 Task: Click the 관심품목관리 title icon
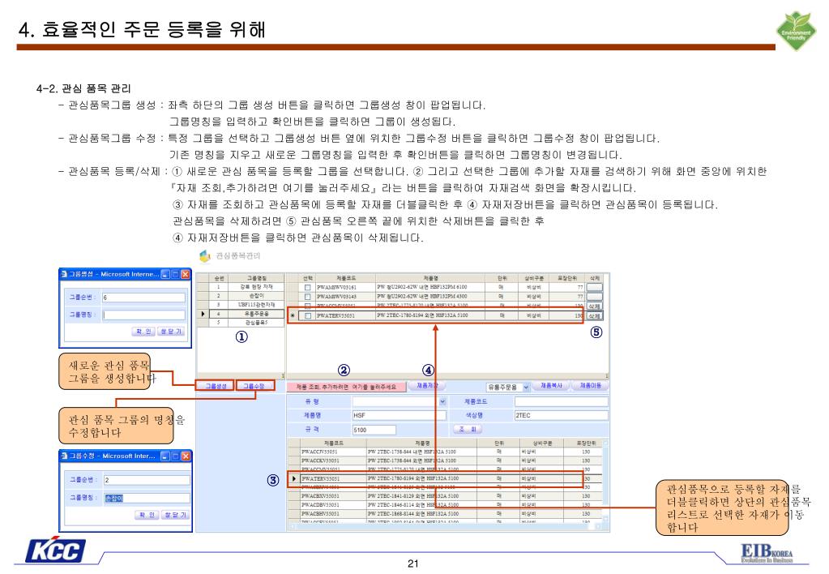(x=204, y=256)
